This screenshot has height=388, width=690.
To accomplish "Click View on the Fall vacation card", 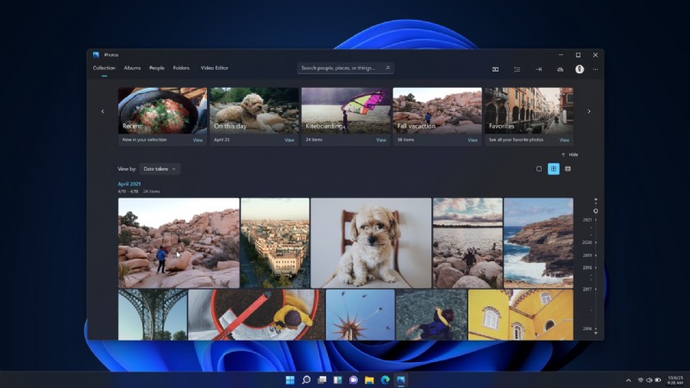I will (473, 140).
